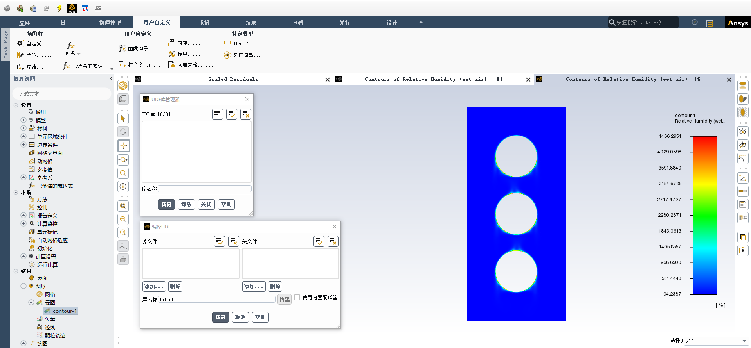This screenshot has width=751, height=348.
Task: Open the 文件 ribbon tab
Action: (x=25, y=23)
